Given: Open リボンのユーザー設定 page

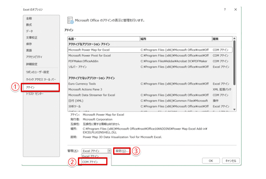Looking at the screenshot, I should pos(37,72).
